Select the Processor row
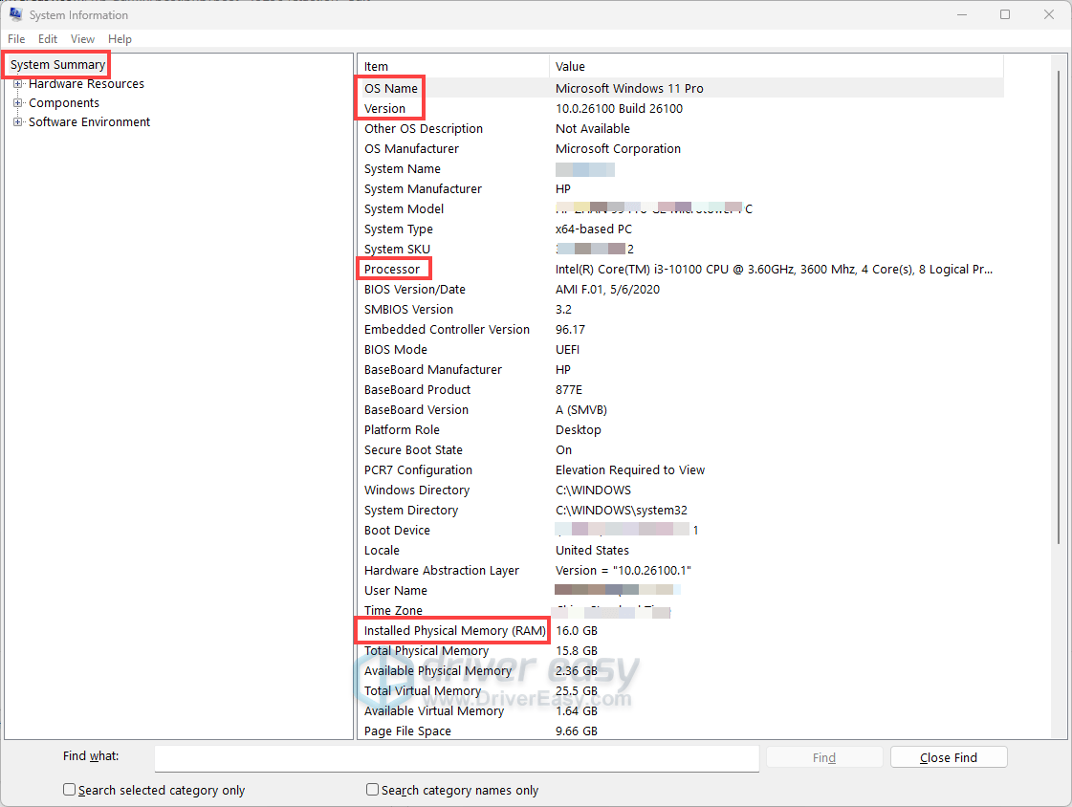This screenshot has height=807, width=1072. click(394, 269)
